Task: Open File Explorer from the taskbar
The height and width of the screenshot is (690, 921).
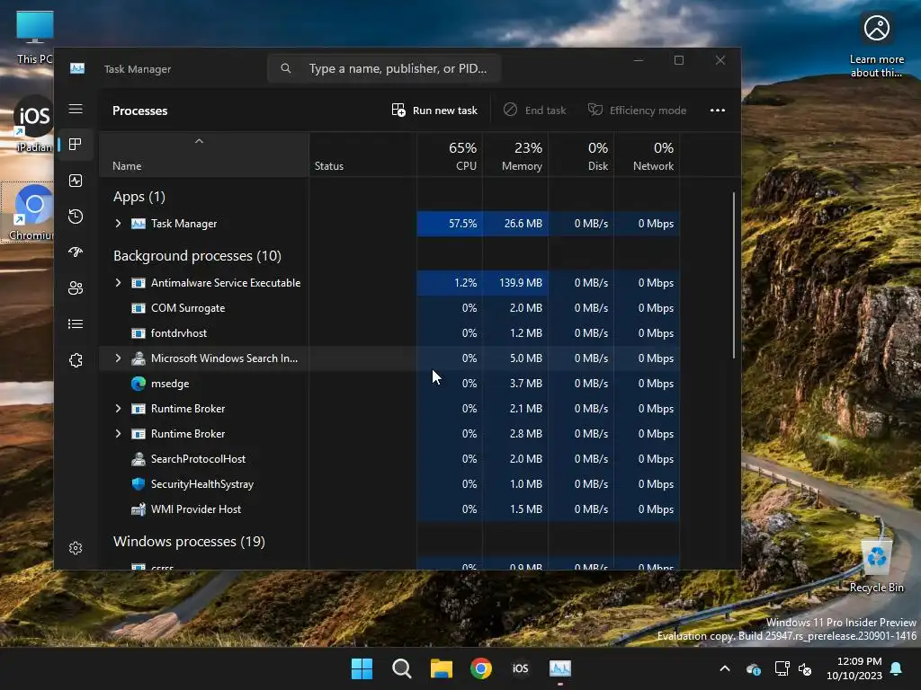Action: click(441, 668)
